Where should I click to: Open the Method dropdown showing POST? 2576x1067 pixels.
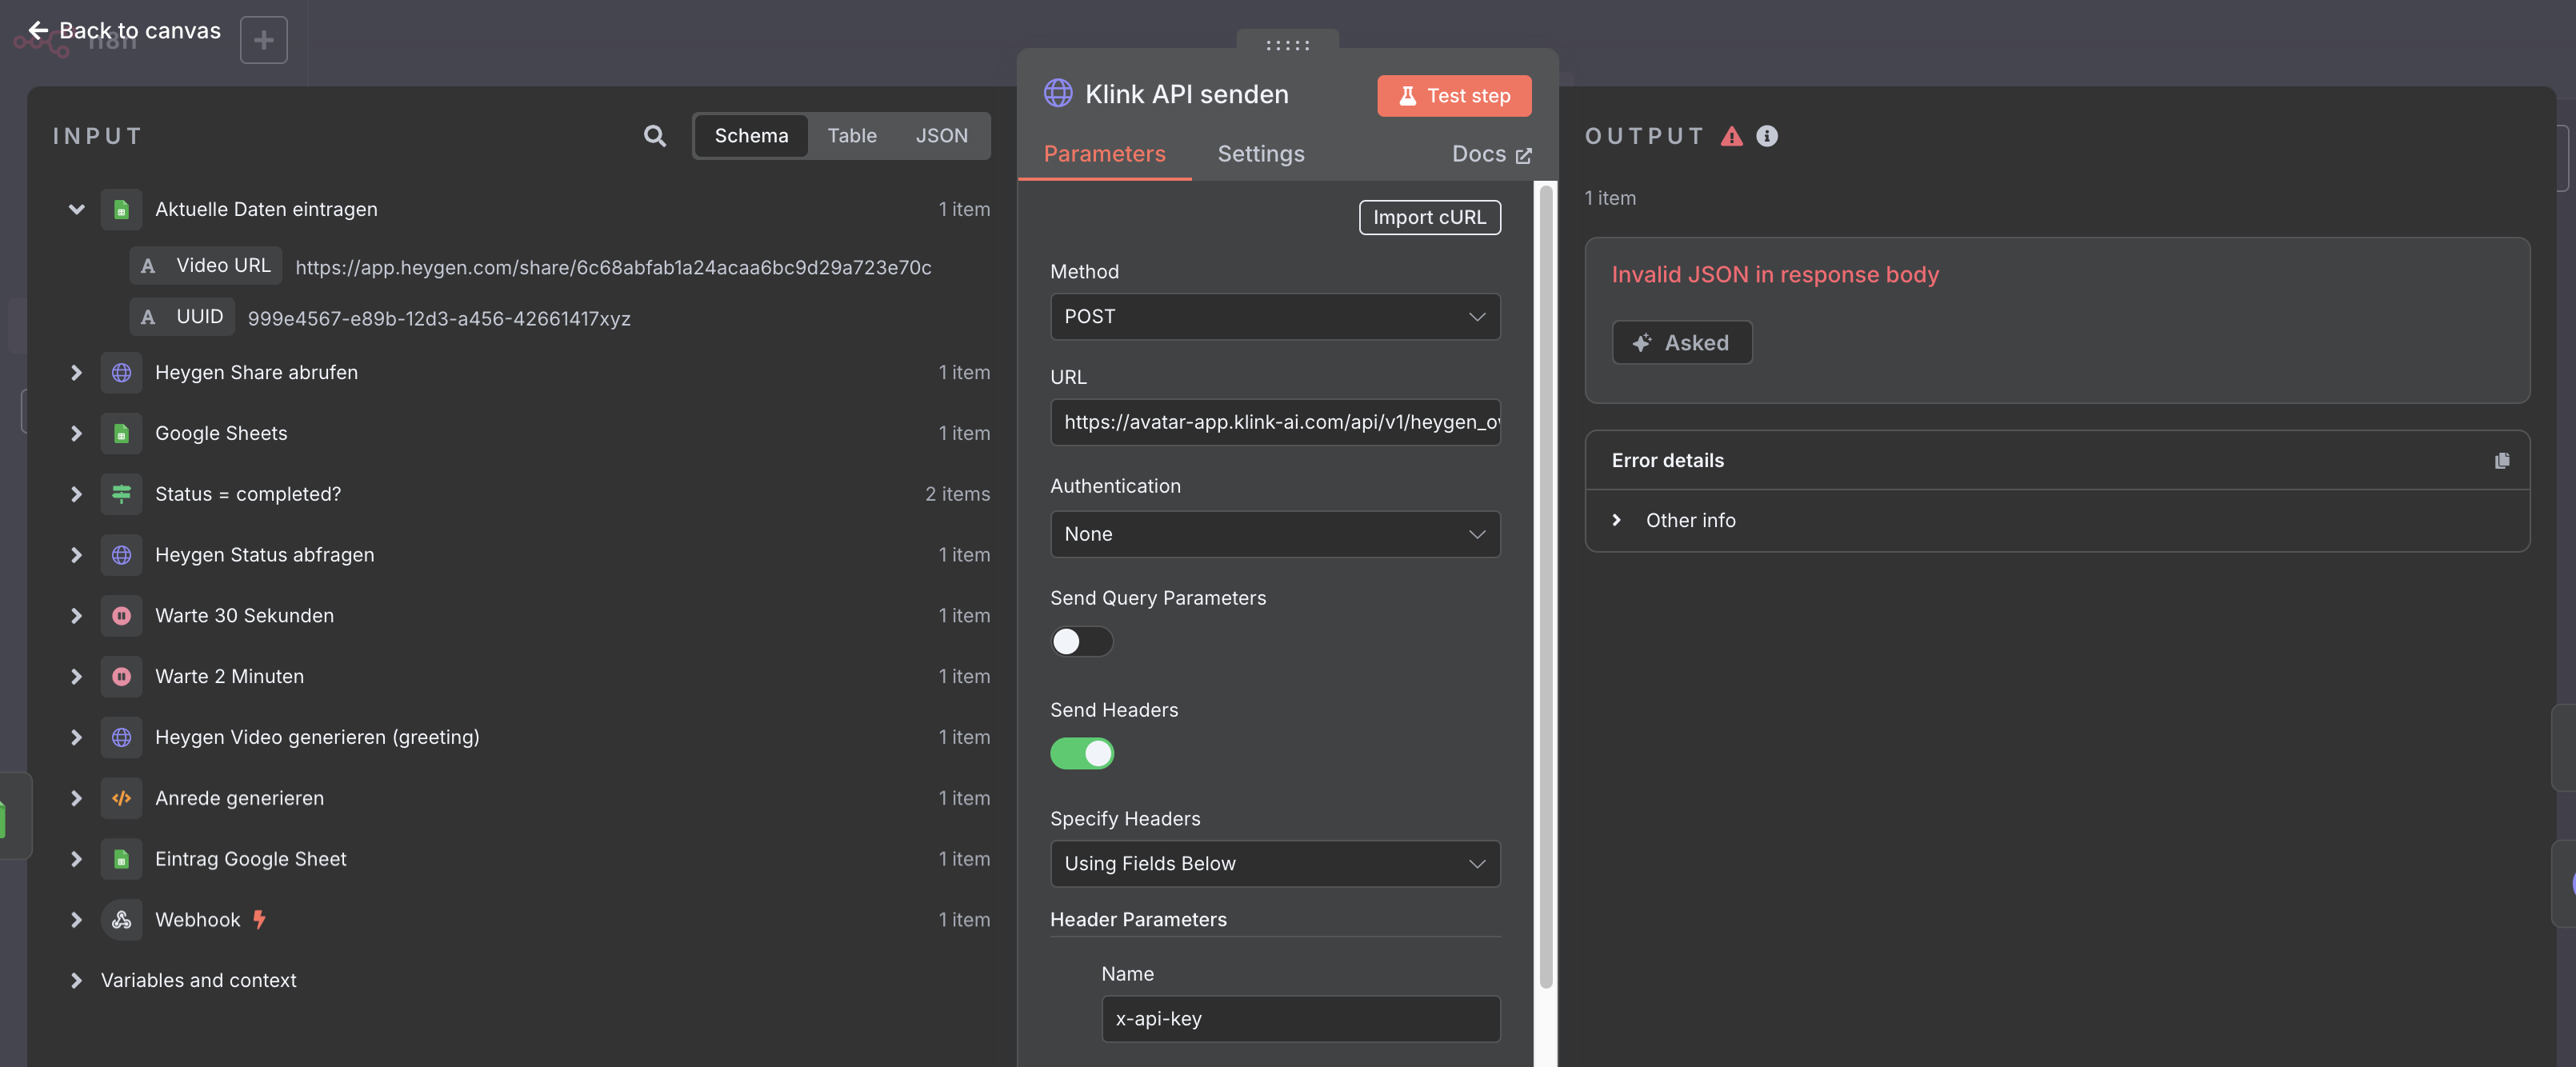[x=1275, y=317]
